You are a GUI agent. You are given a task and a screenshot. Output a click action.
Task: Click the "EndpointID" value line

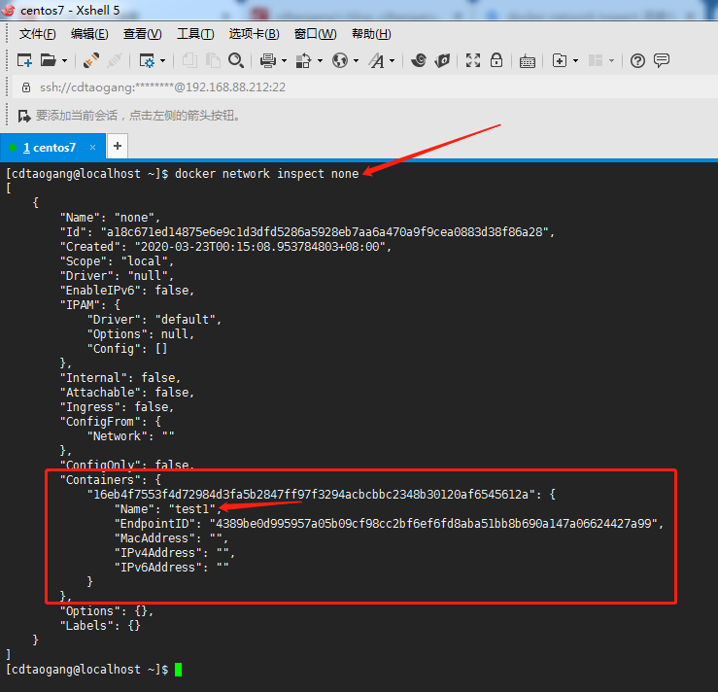tap(389, 524)
